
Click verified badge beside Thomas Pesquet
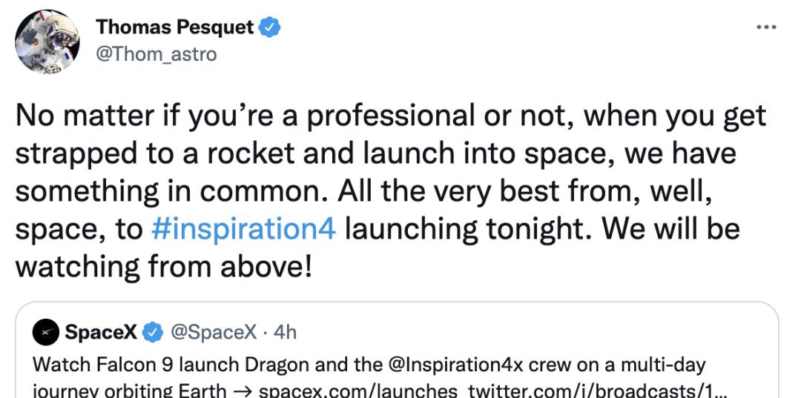[x=269, y=28]
